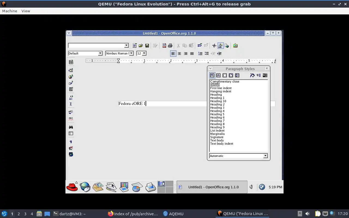The width and height of the screenshot is (349, 218).
Task: Switch to Page Styles in Stylist
Action: [231, 75]
